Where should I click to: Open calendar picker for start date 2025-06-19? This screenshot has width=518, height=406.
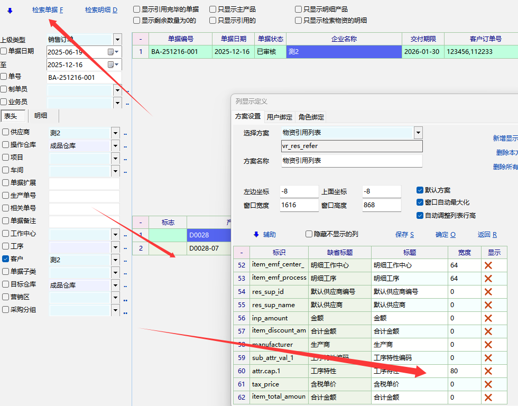[111, 52]
